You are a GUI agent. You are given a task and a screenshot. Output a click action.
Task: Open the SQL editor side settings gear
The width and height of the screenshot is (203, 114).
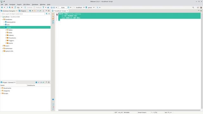pos(53,99)
